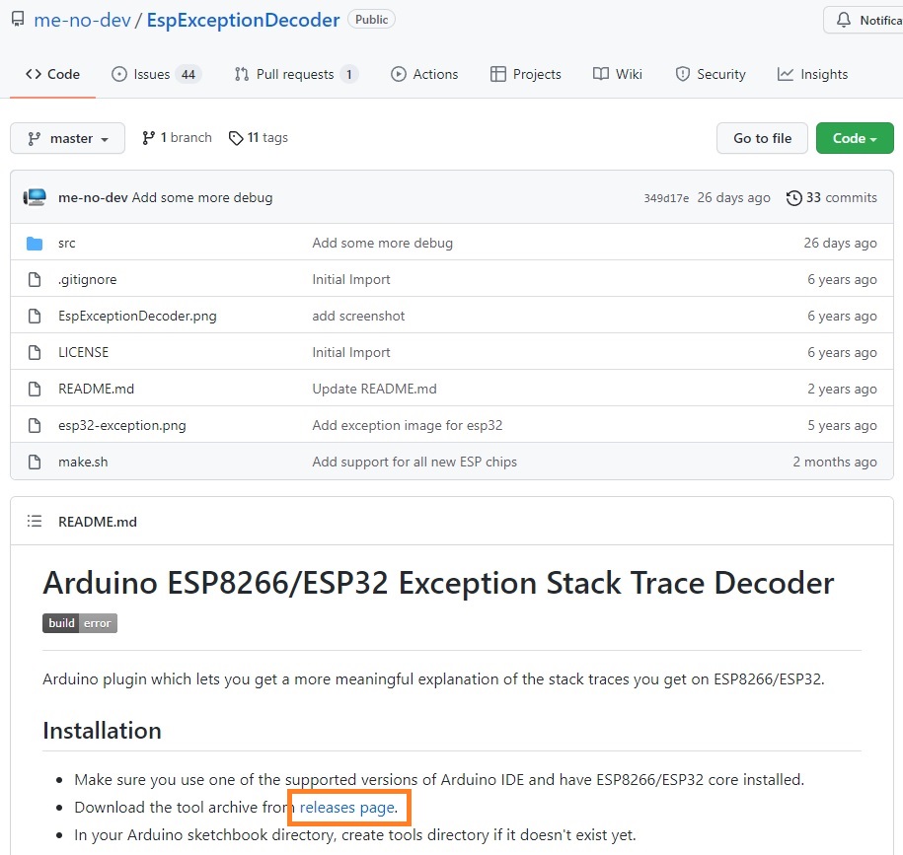
Task: Open latest commit message Add some more debug
Action: [202, 197]
